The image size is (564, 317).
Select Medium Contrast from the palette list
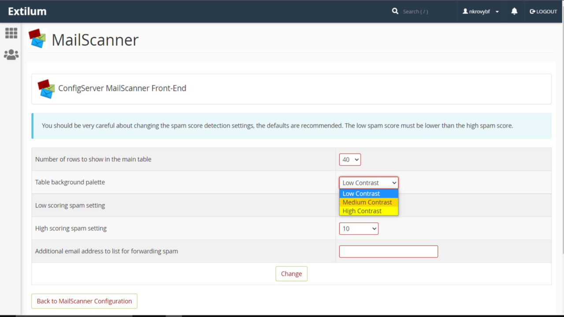point(367,202)
